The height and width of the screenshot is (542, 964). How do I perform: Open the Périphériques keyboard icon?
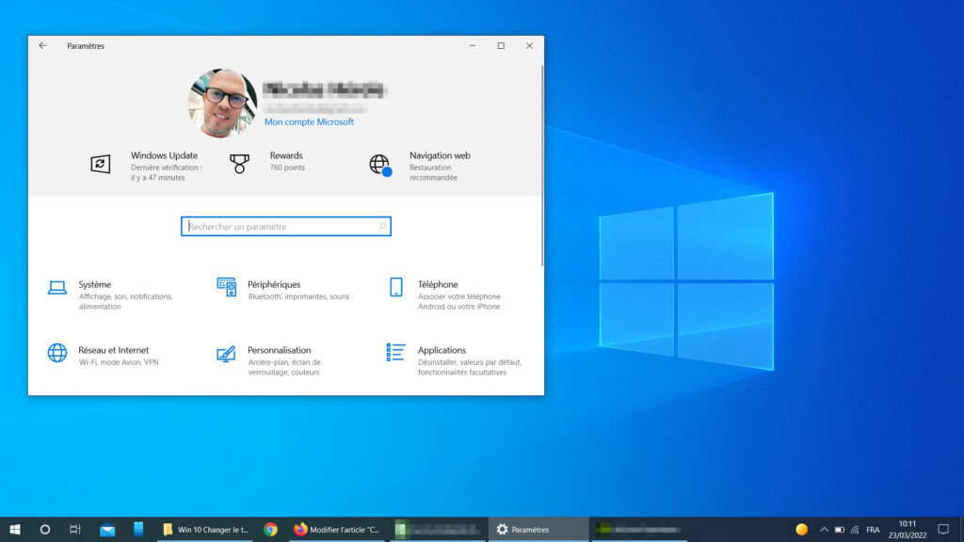click(x=226, y=287)
